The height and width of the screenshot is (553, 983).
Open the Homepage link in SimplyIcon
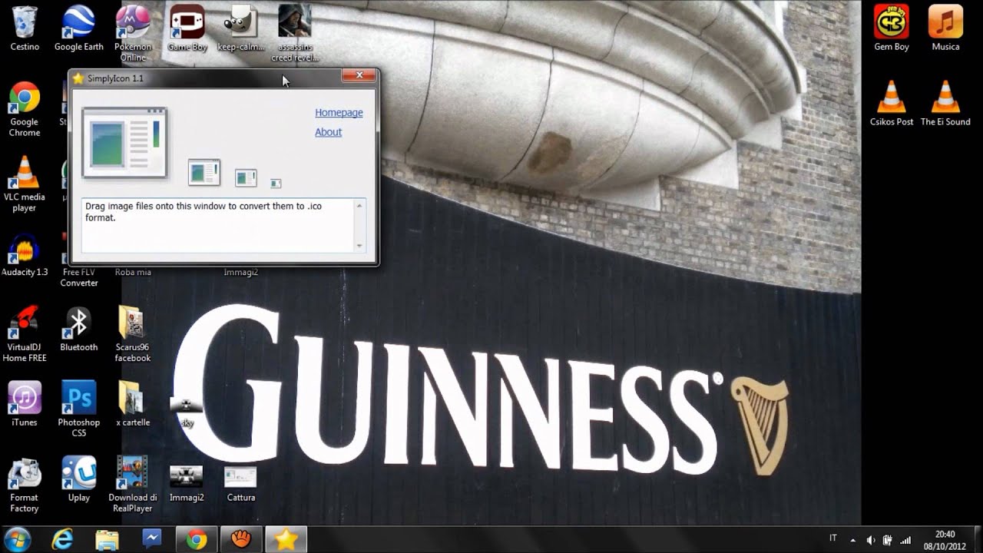[339, 113]
